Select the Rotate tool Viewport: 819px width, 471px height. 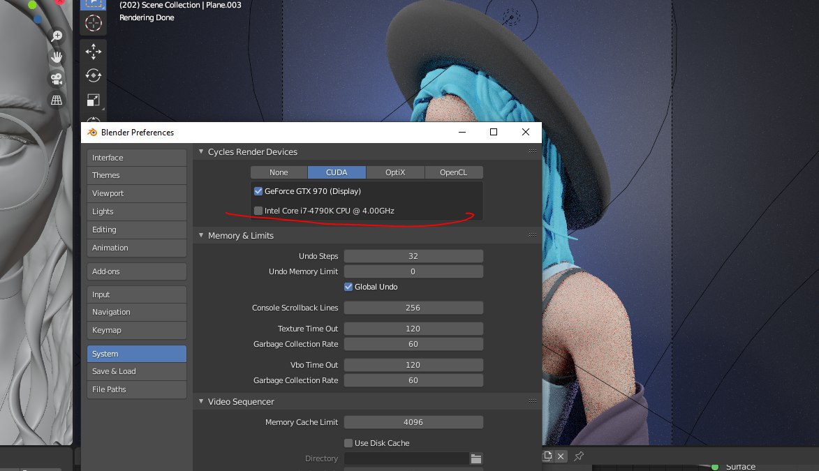(x=94, y=76)
